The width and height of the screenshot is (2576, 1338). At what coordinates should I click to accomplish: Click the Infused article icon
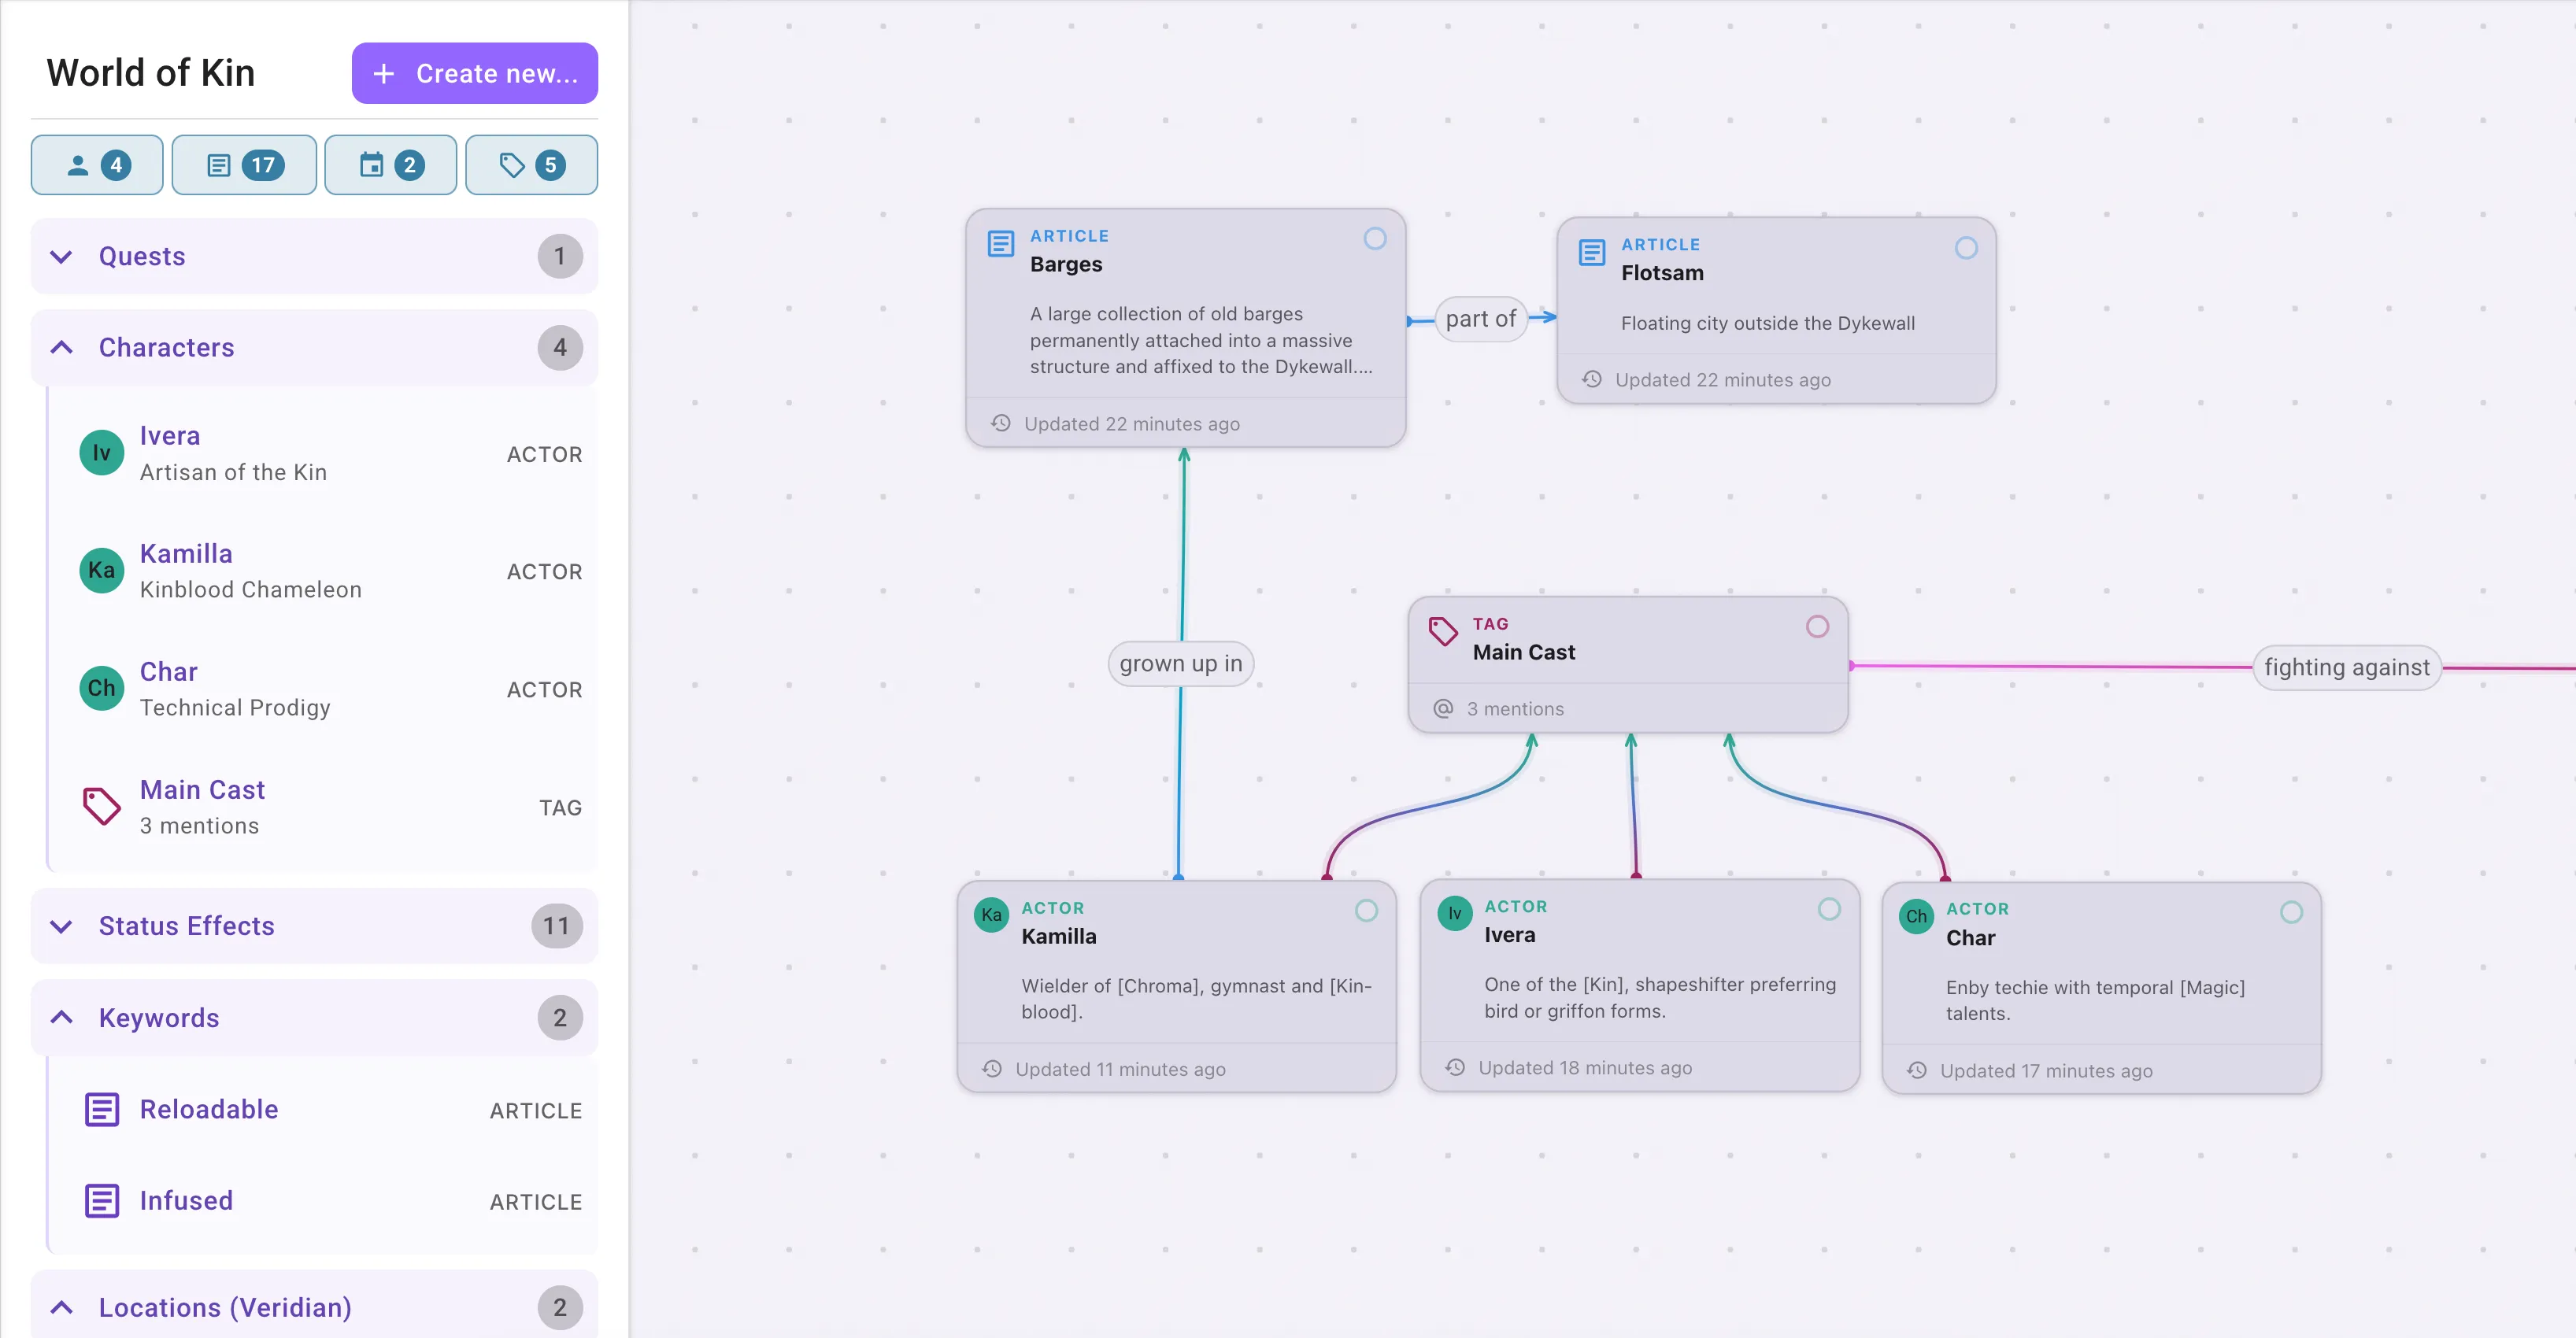pos(101,1200)
